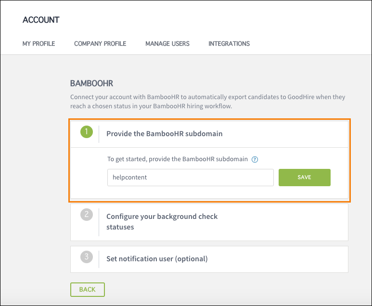Click the step 1 green number badge

click(87, 132)
